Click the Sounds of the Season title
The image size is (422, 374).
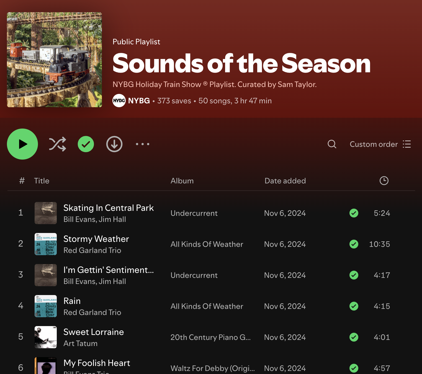[241, 63]
